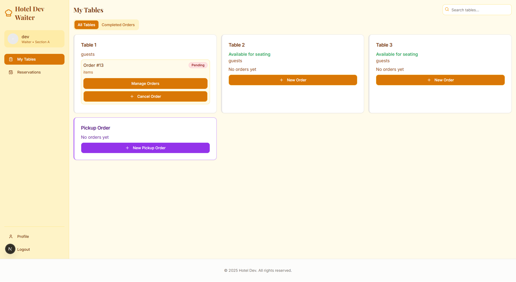
Task: Click the round N badge icon
Action: coord(10,249)
